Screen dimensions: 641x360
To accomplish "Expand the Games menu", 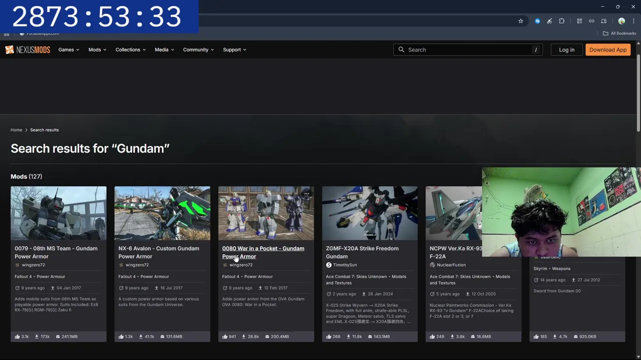I will coord(69,49).
